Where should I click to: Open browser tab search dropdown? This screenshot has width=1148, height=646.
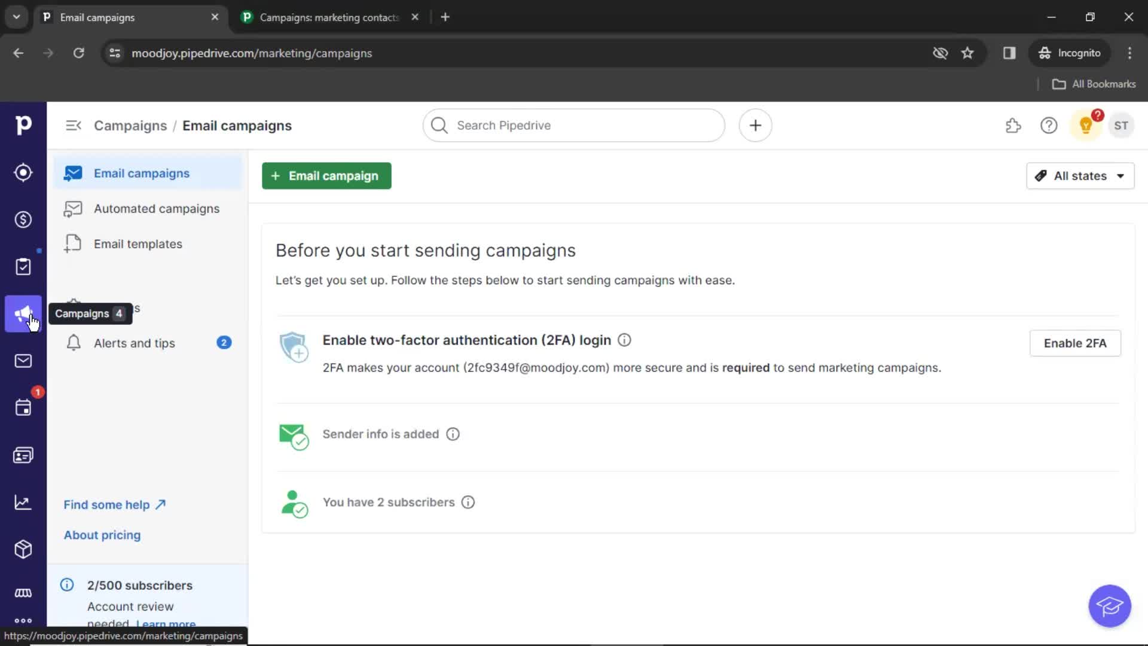17,17
